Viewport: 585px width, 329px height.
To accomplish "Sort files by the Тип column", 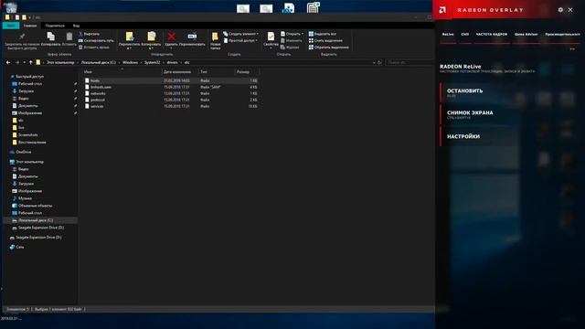I will (217, 71).
